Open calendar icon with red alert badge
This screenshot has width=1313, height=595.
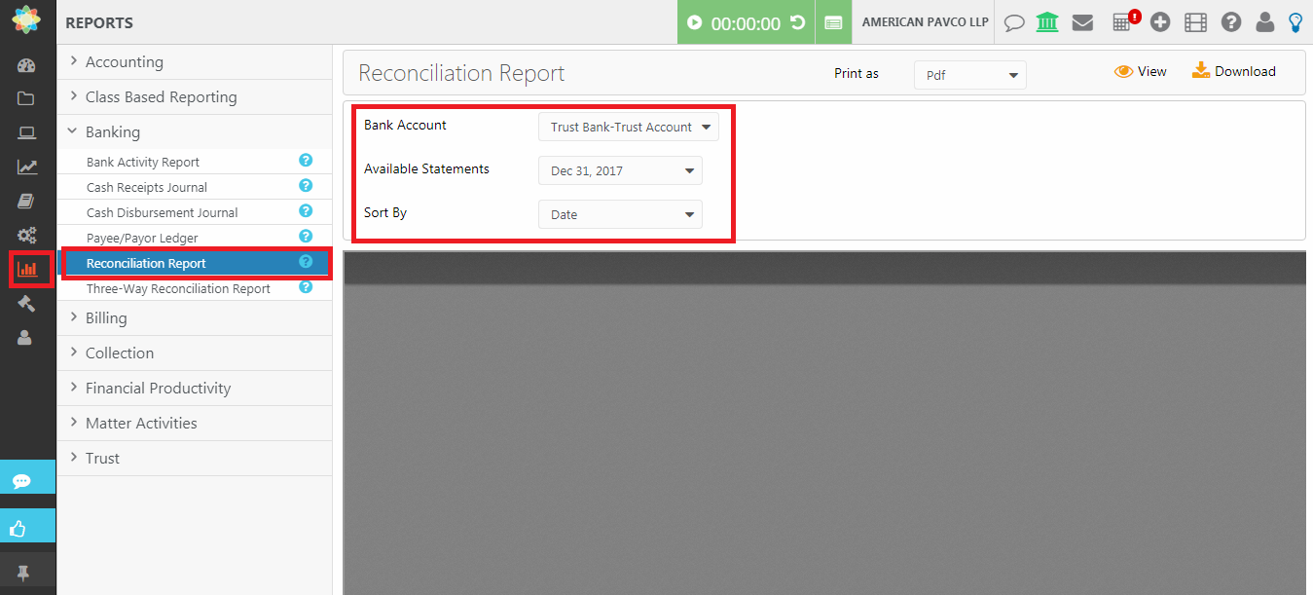point(1123,22)
